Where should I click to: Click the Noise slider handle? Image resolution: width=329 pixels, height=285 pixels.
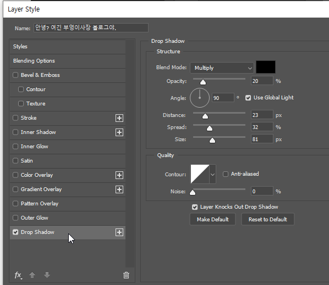coord(193,192)
